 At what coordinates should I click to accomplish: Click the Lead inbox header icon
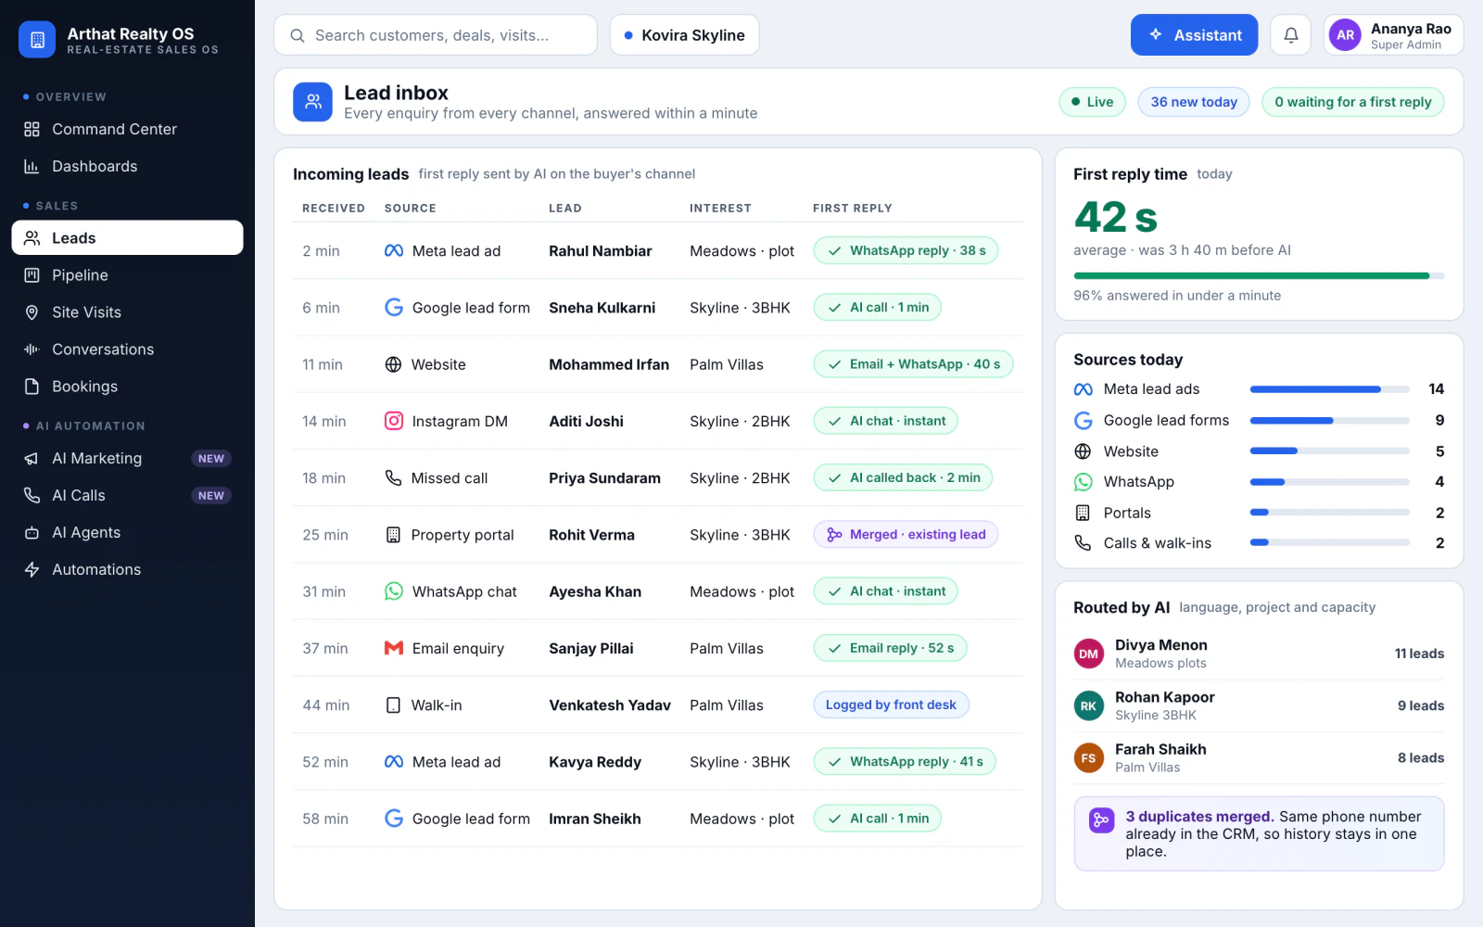tap(313, 102)
